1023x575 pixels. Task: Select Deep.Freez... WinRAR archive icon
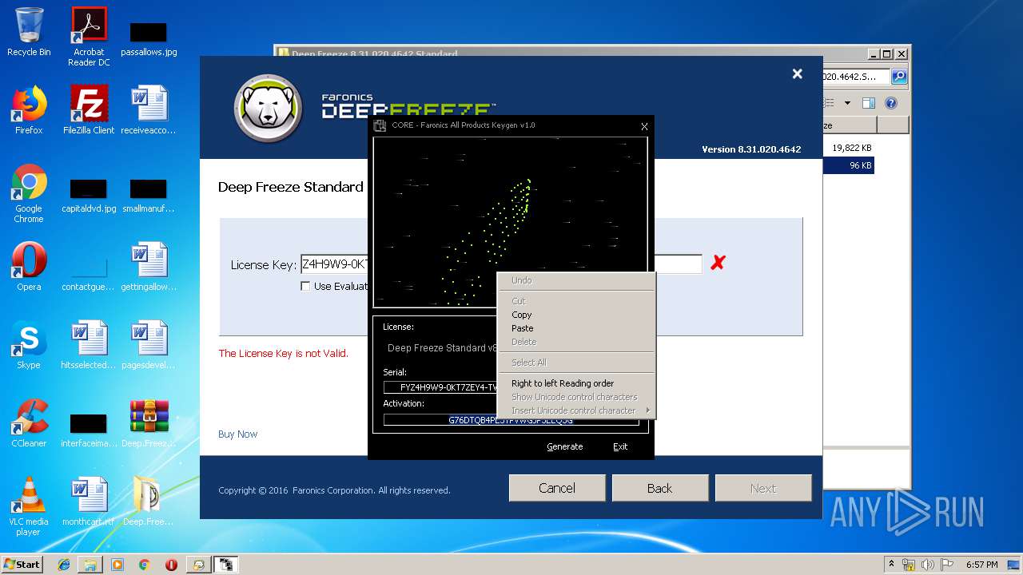(149, 423)
